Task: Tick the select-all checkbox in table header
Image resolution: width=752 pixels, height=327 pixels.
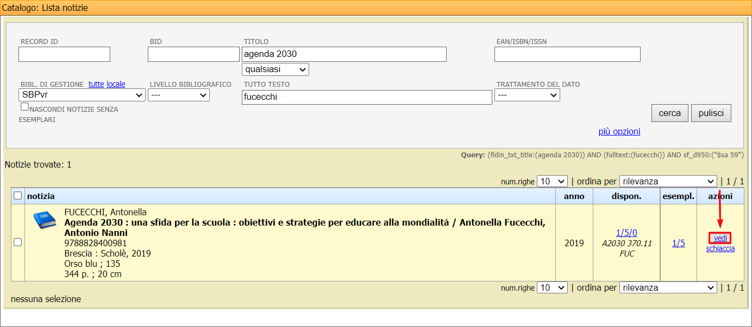Action: pos(17,196)
